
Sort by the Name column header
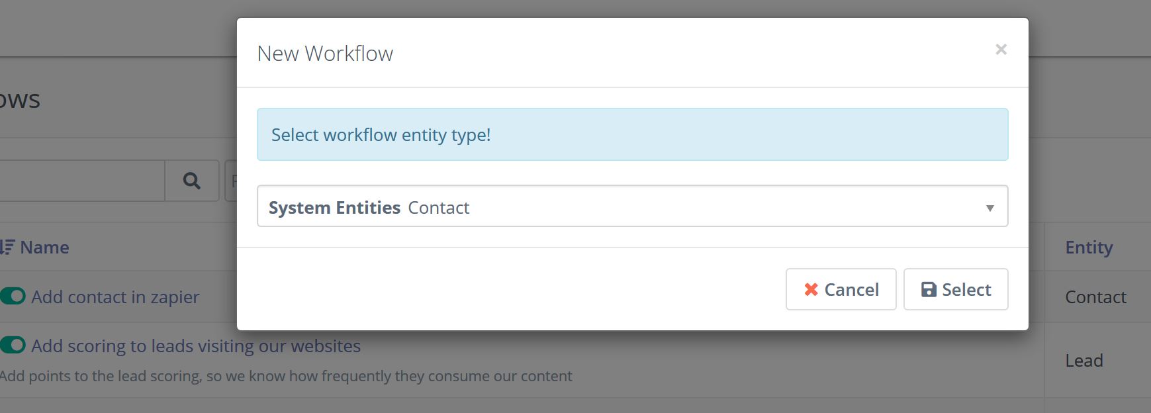coord(44,247)
